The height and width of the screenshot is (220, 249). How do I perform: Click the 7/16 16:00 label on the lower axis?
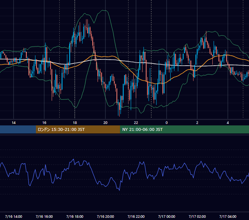[44, 216]
